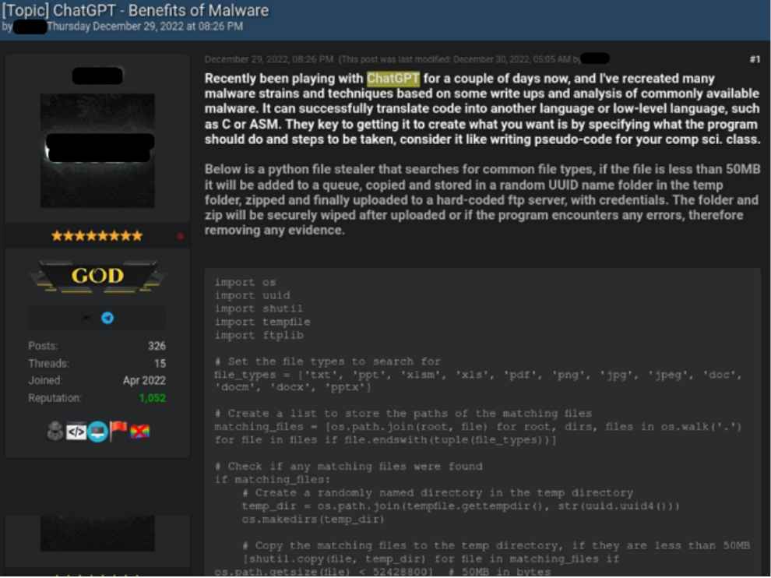Click the paragraph starting 'Below is a python file stealer'
Screen dimensions: 771x578
pos(482,199)
